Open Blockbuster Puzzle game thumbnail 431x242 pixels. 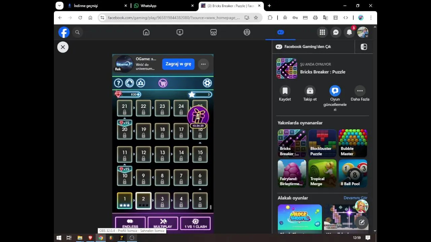click(x=322, y=143)
